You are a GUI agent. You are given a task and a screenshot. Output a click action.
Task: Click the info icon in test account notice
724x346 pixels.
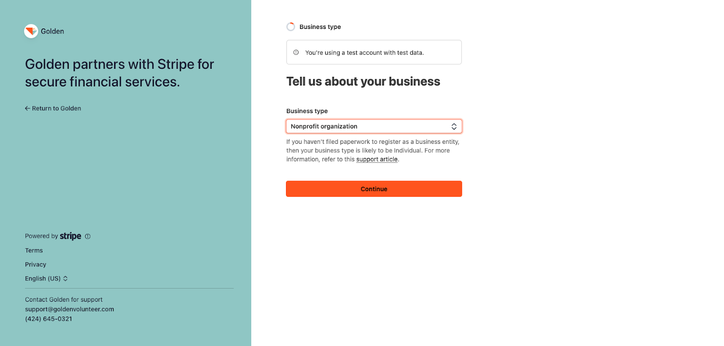pyautogui.click(x=296, y=52)
